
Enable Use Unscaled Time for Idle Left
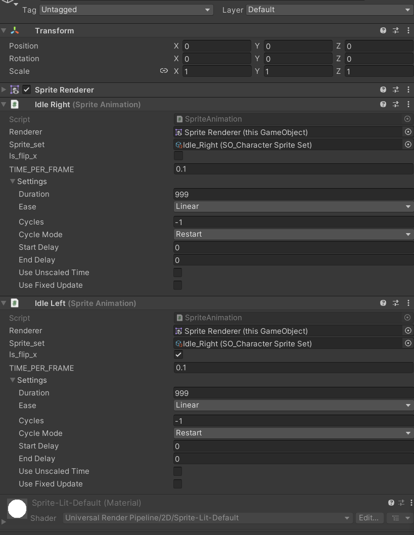click(x=177, y=471)
